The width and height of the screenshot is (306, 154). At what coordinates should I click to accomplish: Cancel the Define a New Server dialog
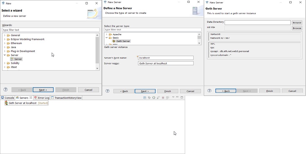coord(190,91)
